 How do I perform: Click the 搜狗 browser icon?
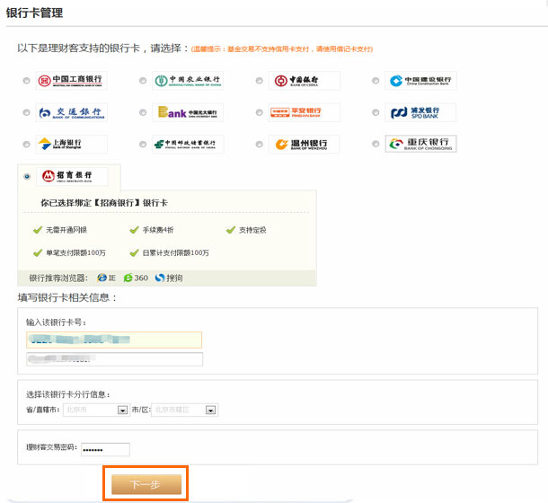point(160,278)
